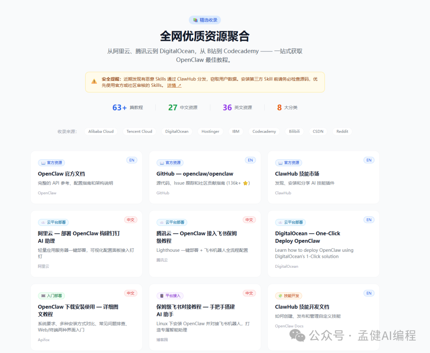Open the 详情 link in the safety warning
430x353 pixels.
point(174,85)
